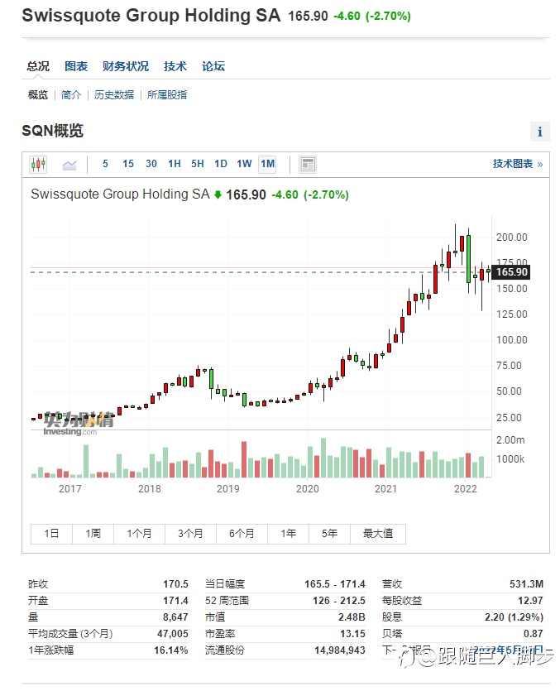Click the SQN概览 heading
This screenshot has height=691, width=560.
point(52,131)
